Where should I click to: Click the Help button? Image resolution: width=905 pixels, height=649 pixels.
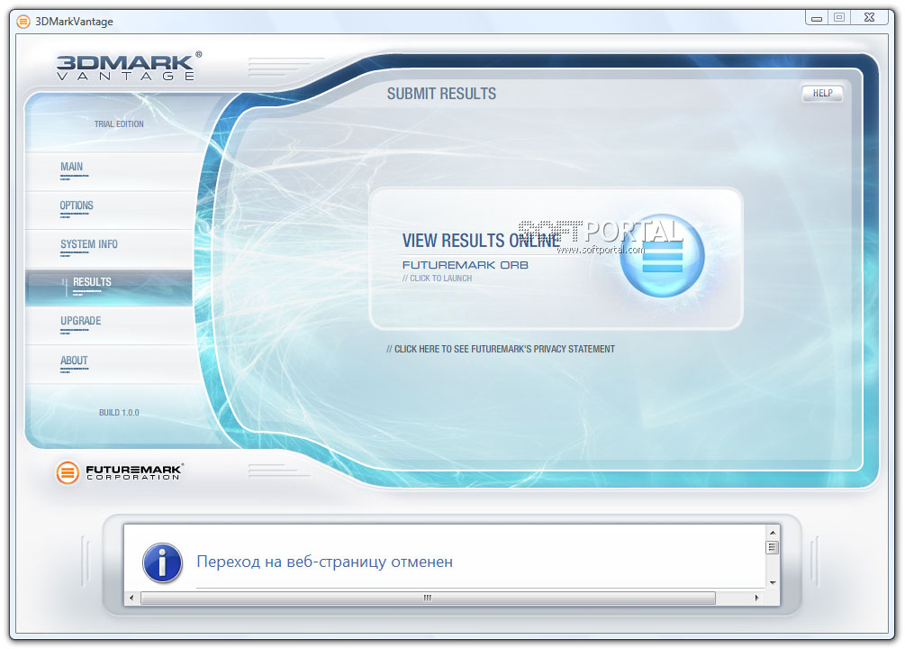(x=822, y=93)
